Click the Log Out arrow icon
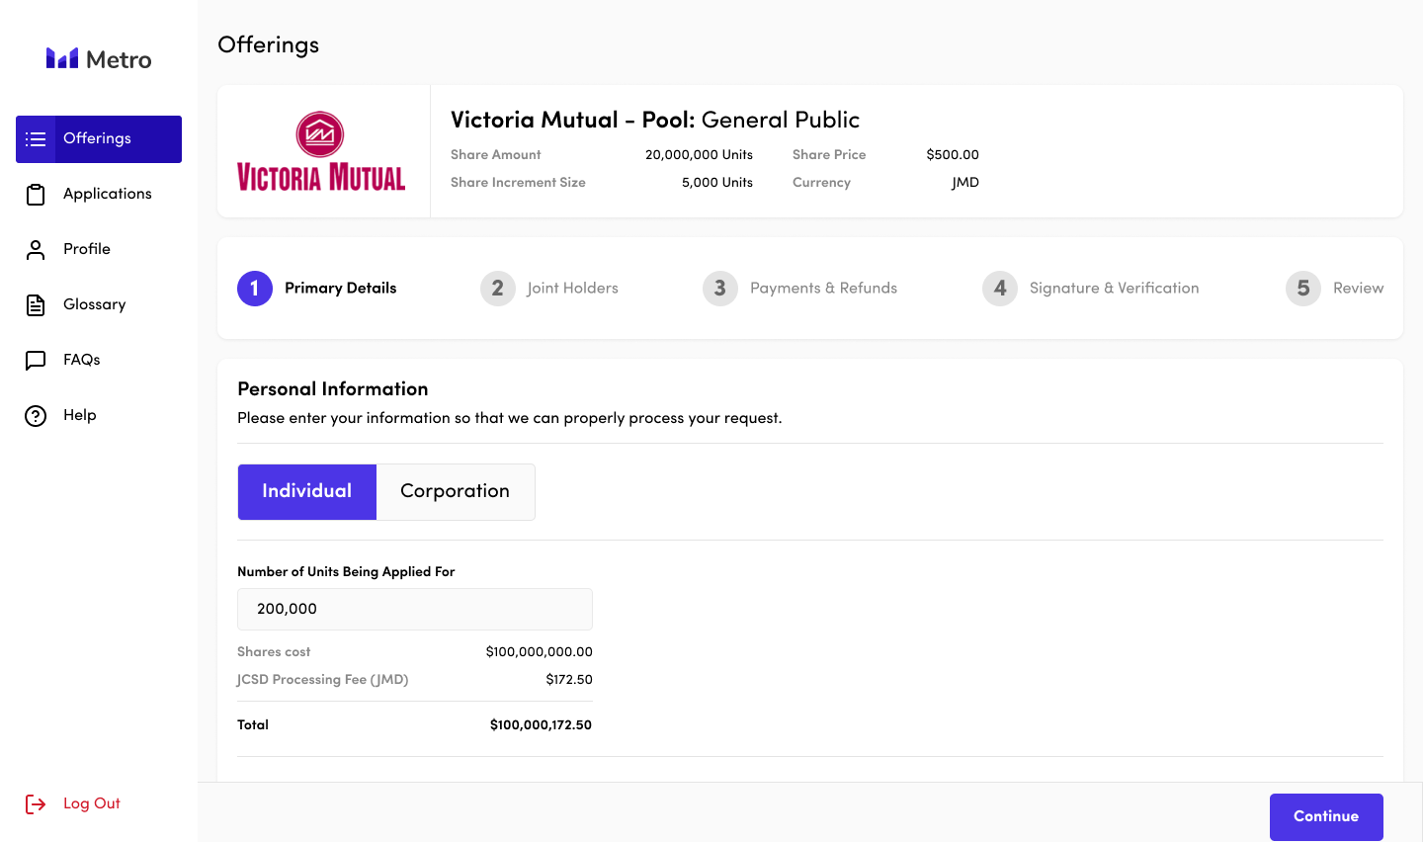This screenshot has width=1423, height=842. click(x=36, y=804)
